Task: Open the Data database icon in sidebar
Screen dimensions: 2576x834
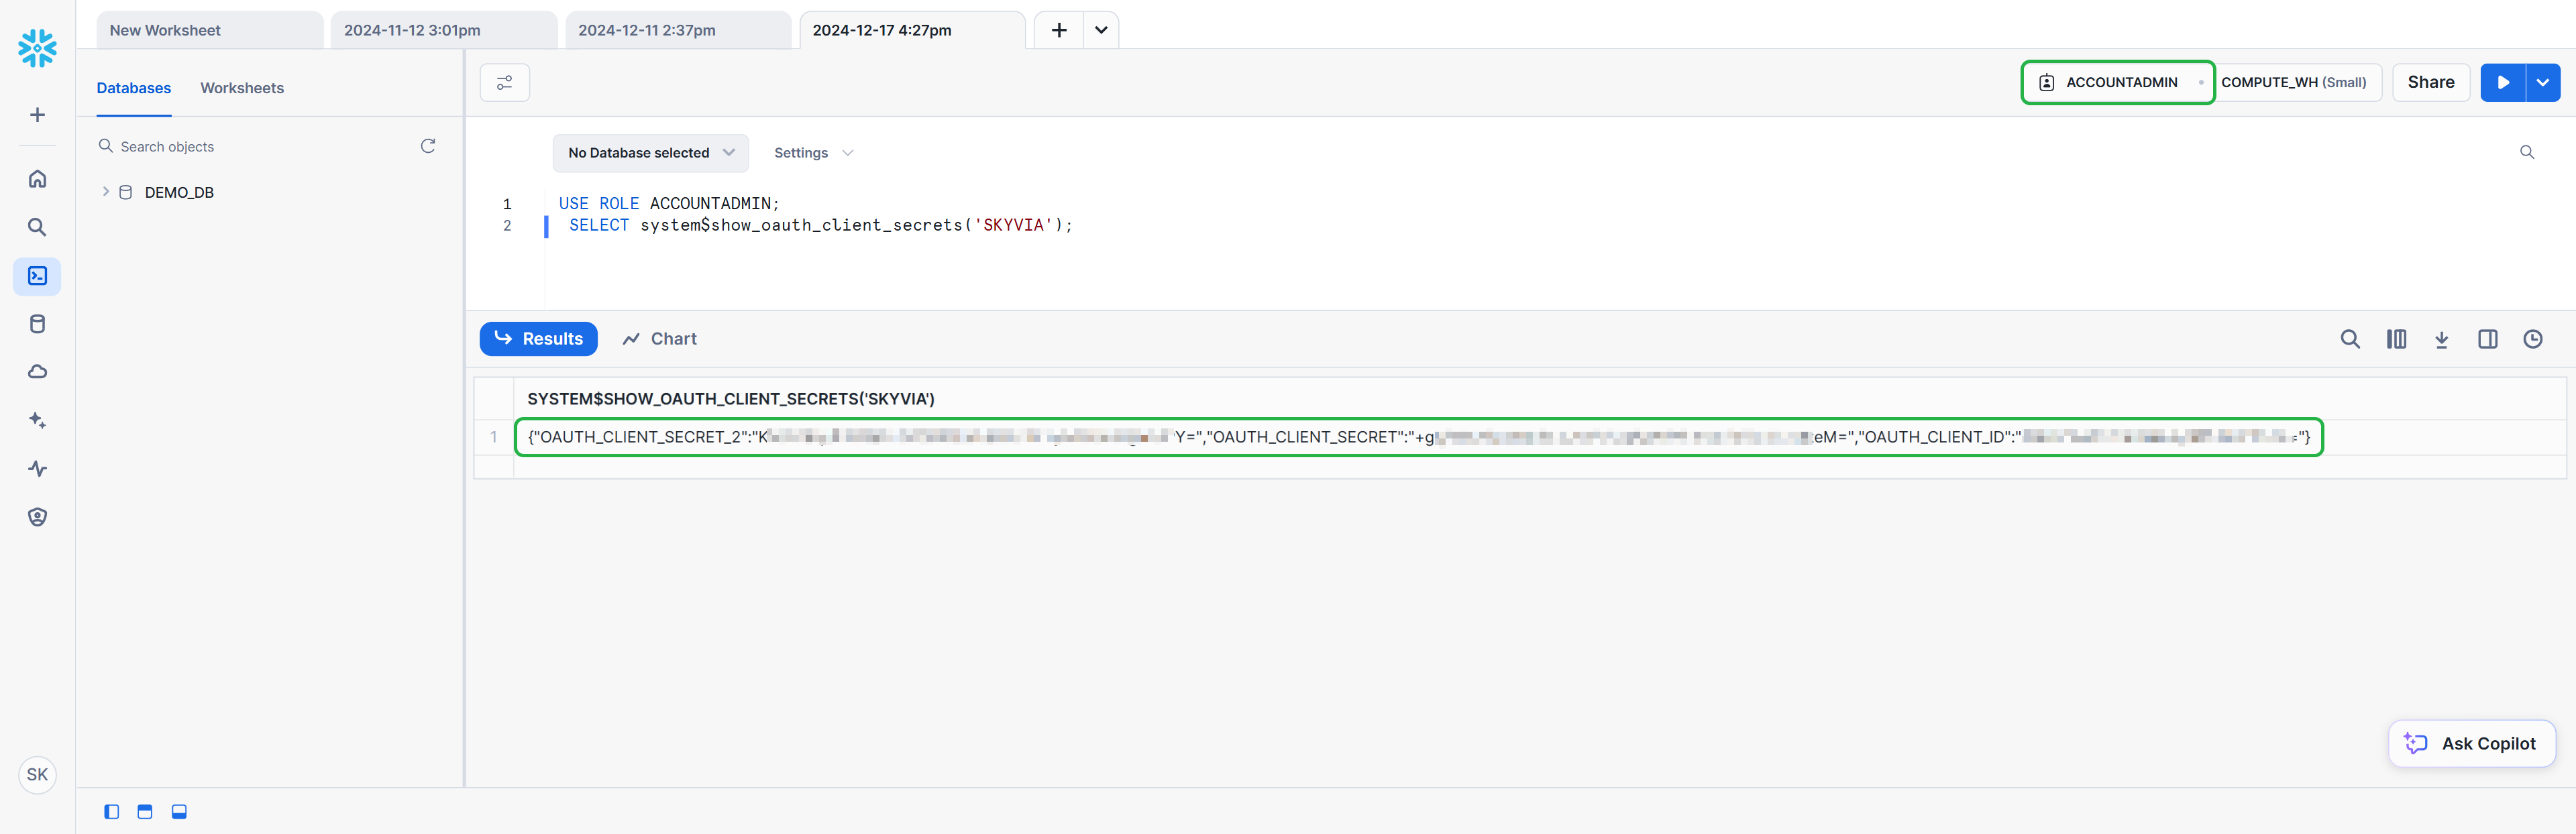Action: [x=37, y=324]
